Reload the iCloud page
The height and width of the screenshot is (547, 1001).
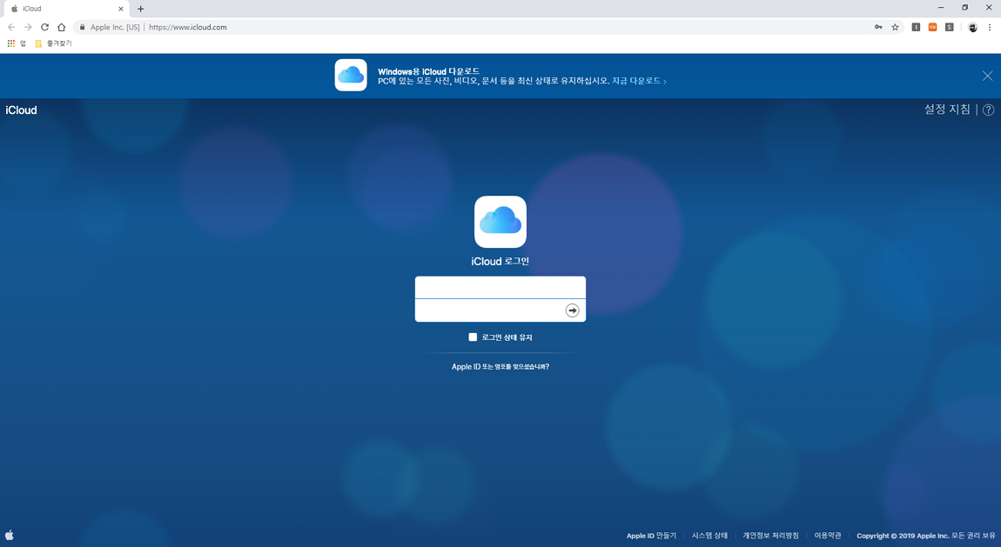[44, 27]
